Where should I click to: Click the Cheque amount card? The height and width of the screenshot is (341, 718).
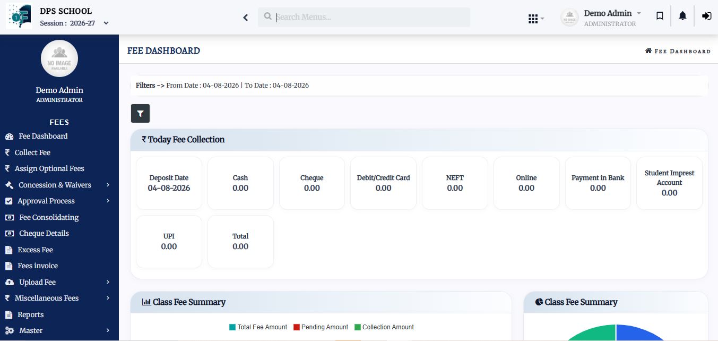tap(312, 183)
